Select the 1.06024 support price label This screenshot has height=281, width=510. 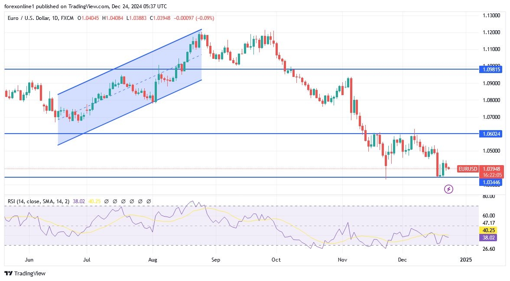pos(491,134)
